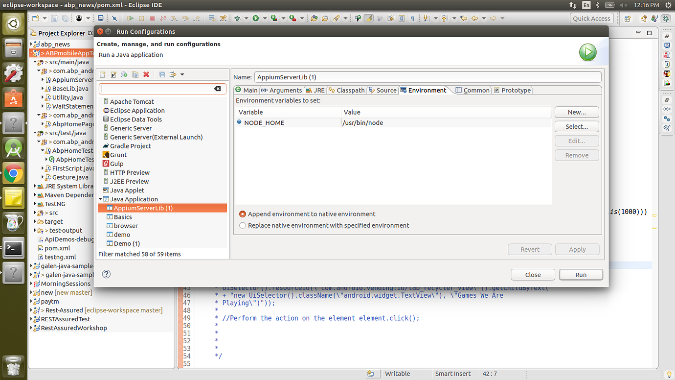Expand the paytm project

pyautogui.click(x=31, y=302)
